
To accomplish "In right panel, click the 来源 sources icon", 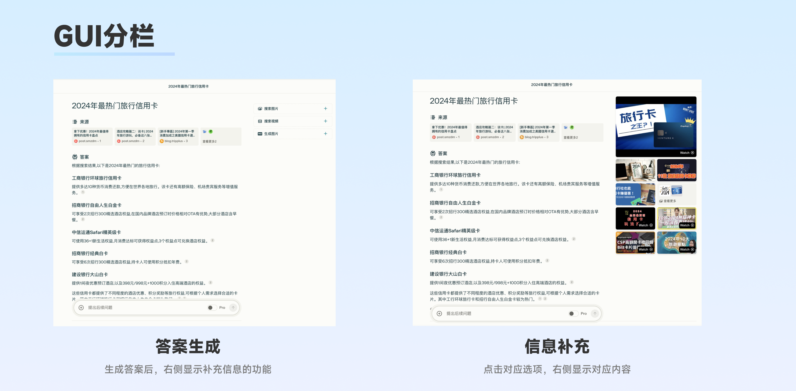I will 433,117.
